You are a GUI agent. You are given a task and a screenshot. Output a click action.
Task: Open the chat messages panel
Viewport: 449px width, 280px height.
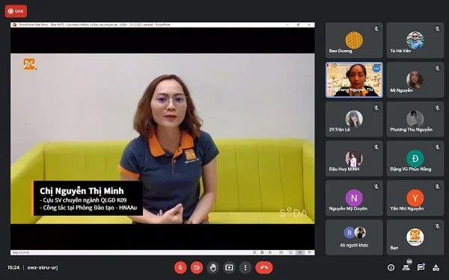pos(421,268)
